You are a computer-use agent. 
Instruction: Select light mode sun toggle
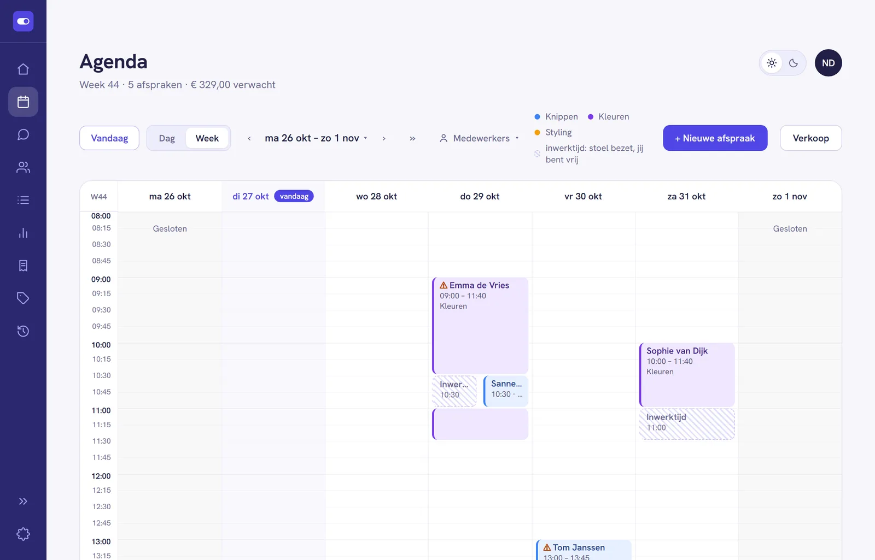point(772,63)
